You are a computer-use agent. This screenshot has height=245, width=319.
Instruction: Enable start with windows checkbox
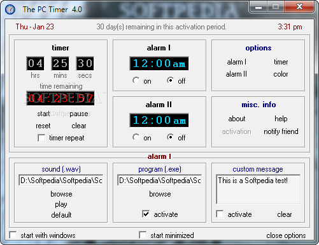tap(13, 235)
